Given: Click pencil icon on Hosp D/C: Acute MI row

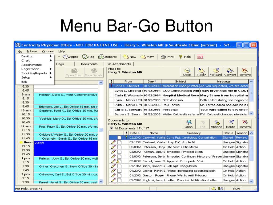Looking at the screenshot, I should (113, 142).
